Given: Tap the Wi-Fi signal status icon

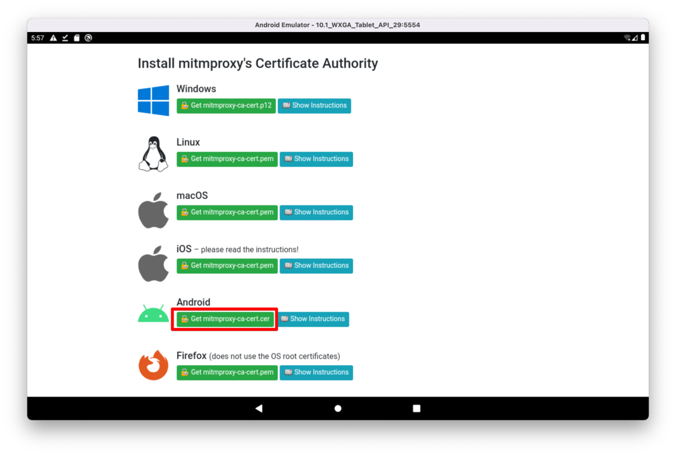Looking at the screenshot, I should point(627,38).
